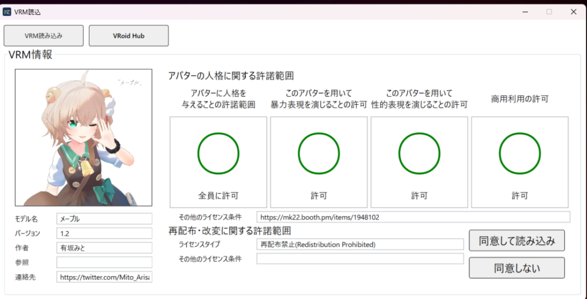Click the green circle in the 商用利用 box
Image resolution: width=587 pixels, height=299 pixels.
tap(519, 153)
